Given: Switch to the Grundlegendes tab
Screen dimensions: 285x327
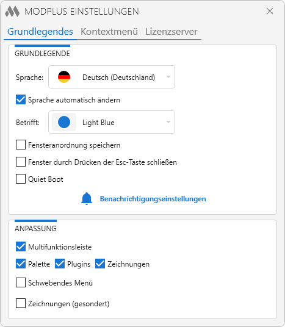Looking at the screenshot, I should click(40, 32).
